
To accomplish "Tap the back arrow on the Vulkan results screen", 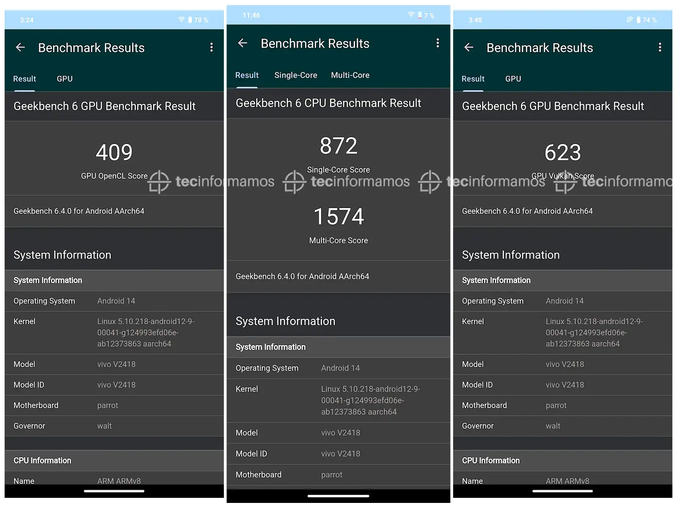I will pyautogui.click(x=469, y=47).
